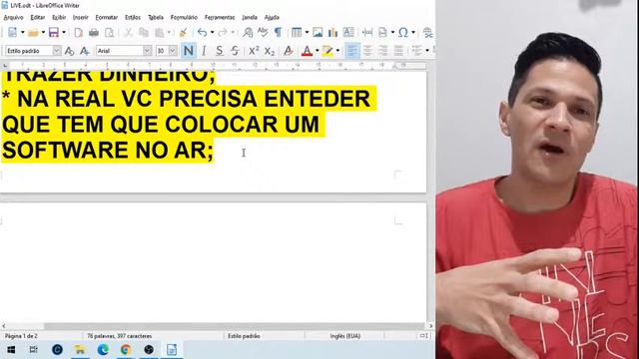The height and width of the screenshot is (359, 639).
Task: Click the New Style from Selection icon
Action: pyautogui.click(x=84, y=51)
